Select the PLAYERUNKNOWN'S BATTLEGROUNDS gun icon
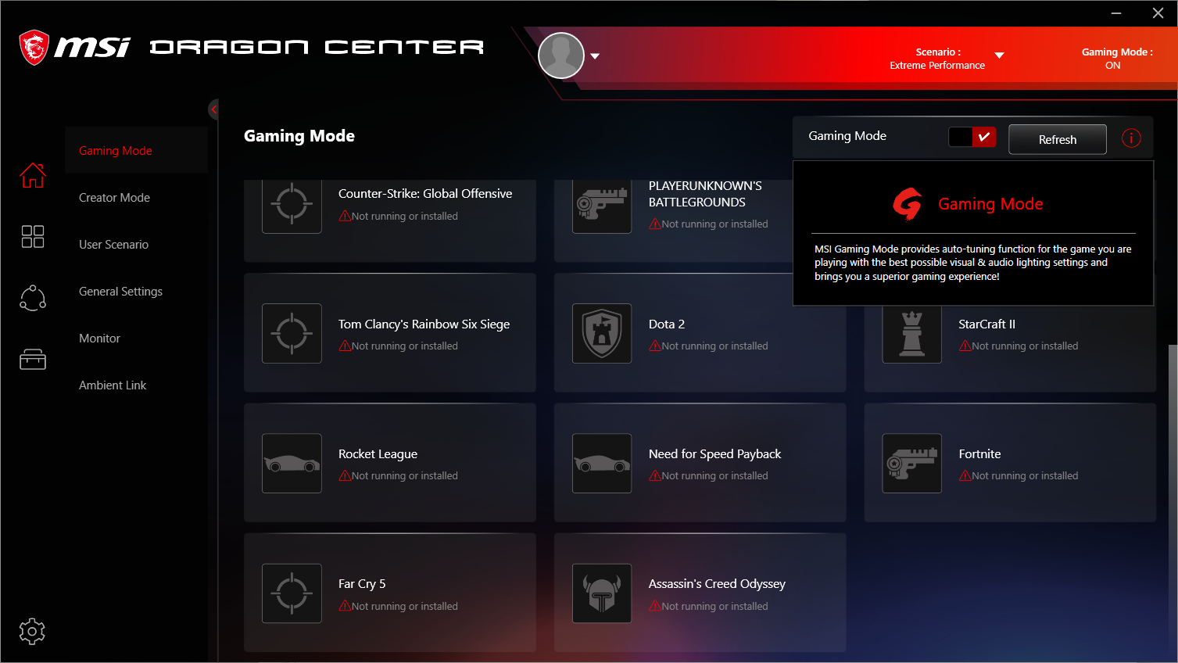This screenshot has width=1178, height=663. coord(602,206)
